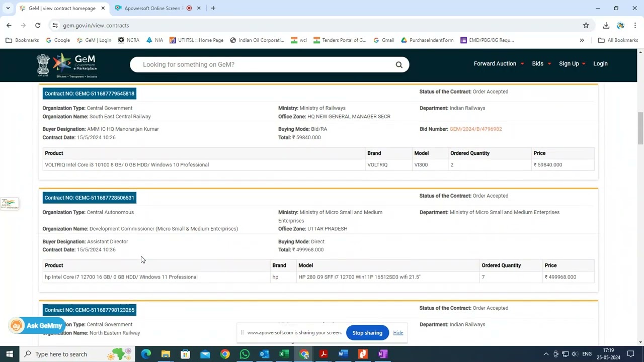Click the volume icon in the system tray

pos(575,354)
